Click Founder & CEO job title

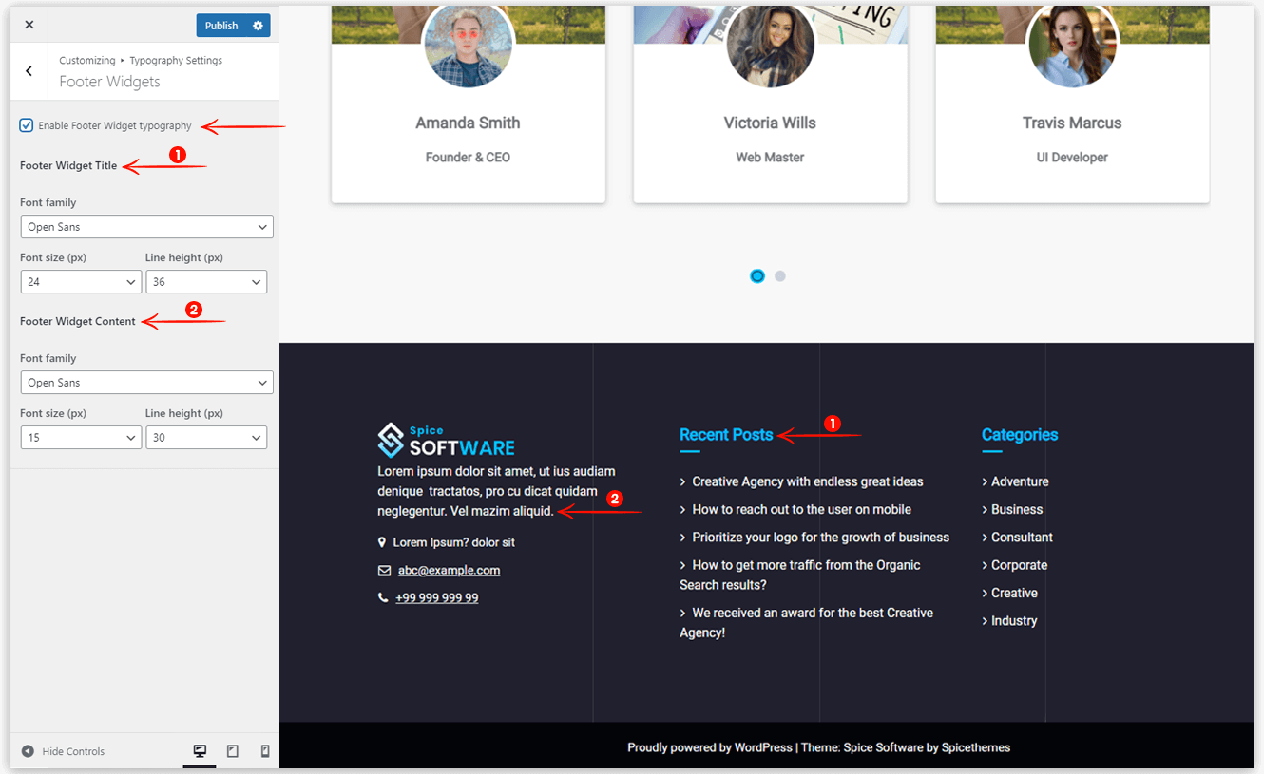pyautogui.click(x=468, y=158)
